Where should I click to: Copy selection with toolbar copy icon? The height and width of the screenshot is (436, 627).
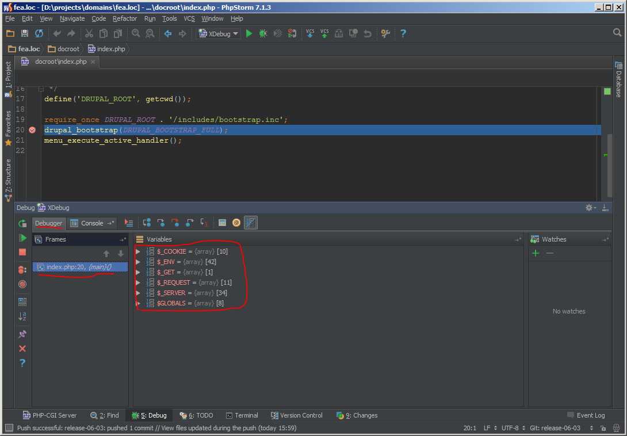coord(103,33)
